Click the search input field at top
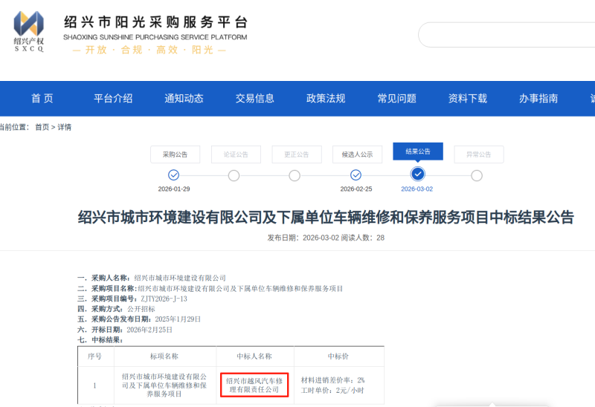The height and width of the screenshot is (407, 595). [x=506, y=35]
